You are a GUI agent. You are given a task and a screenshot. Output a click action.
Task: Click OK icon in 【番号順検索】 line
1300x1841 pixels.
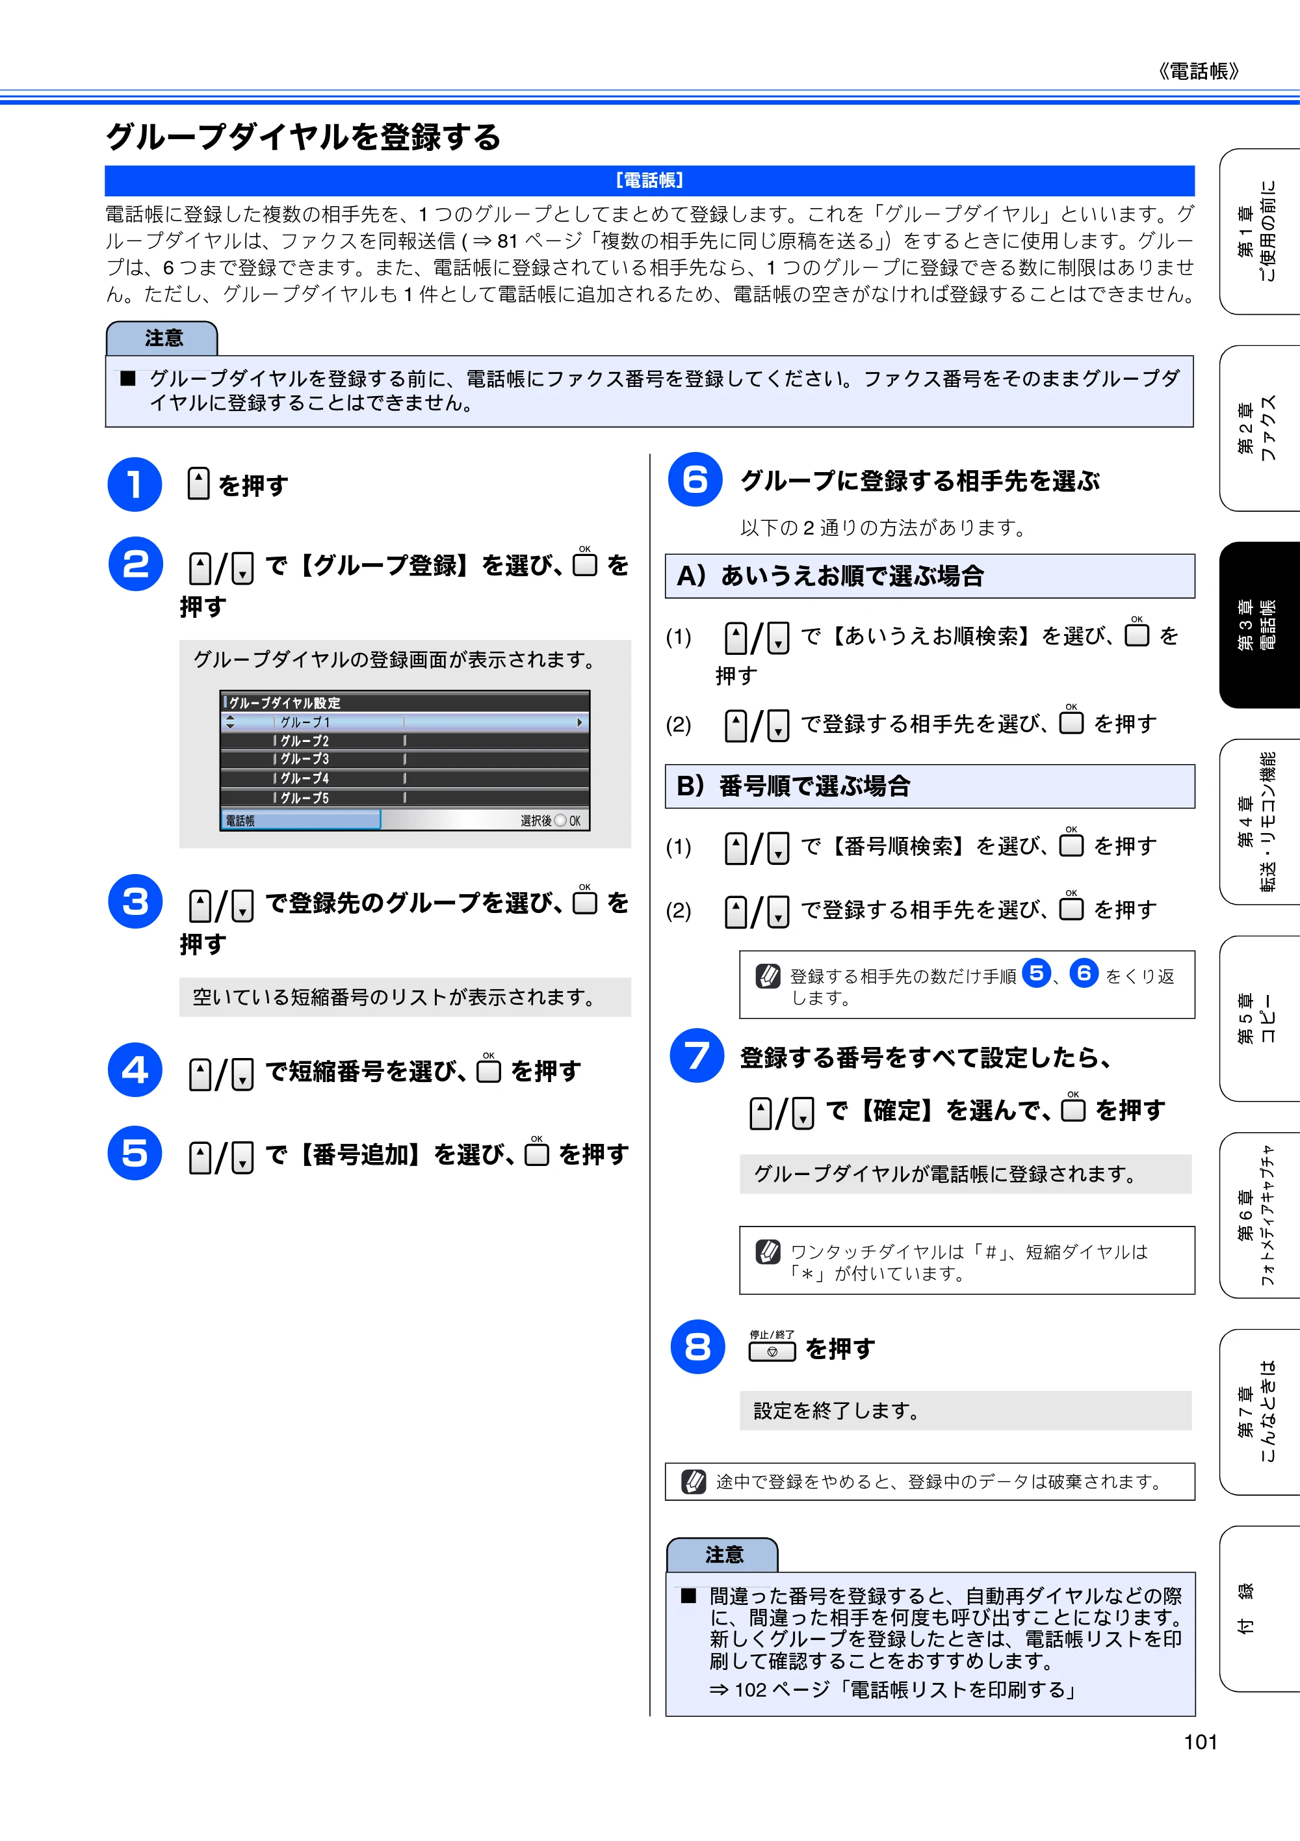pyautogui.click(x=1072, y=842)
